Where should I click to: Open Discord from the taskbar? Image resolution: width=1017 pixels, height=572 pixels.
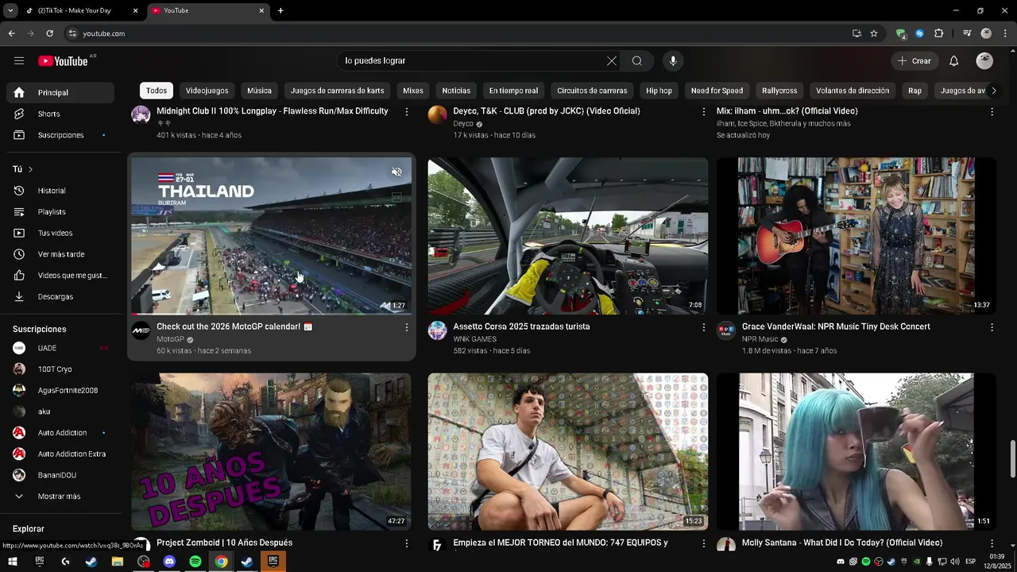(x=169, y=562)
